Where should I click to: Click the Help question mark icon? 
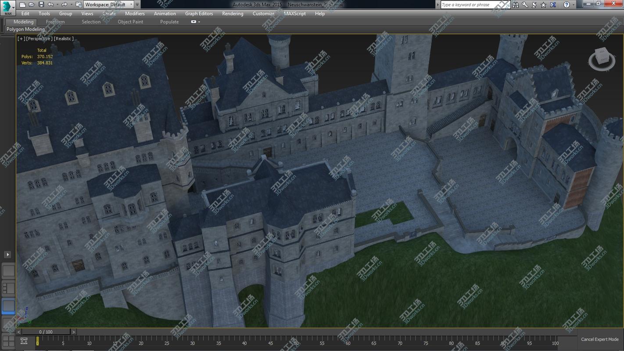pos(567,5)
